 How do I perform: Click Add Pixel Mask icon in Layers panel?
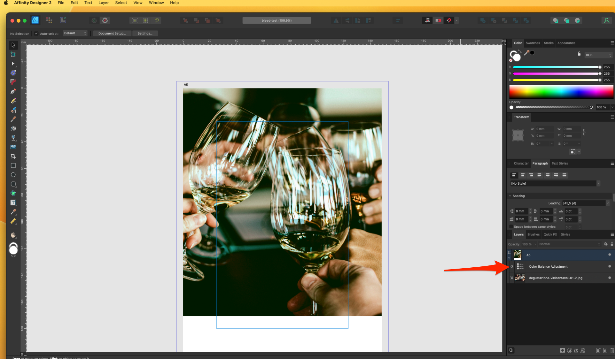(x=562, y=350)
